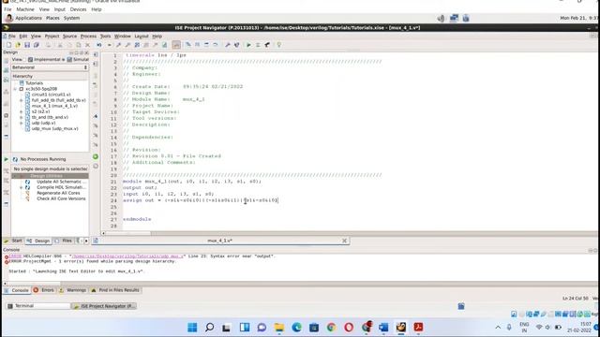Select mux_4_1 (mux_4_1.v) in Hierarchy
Viewport: 600px width, 337px height.
coord(54,106)
